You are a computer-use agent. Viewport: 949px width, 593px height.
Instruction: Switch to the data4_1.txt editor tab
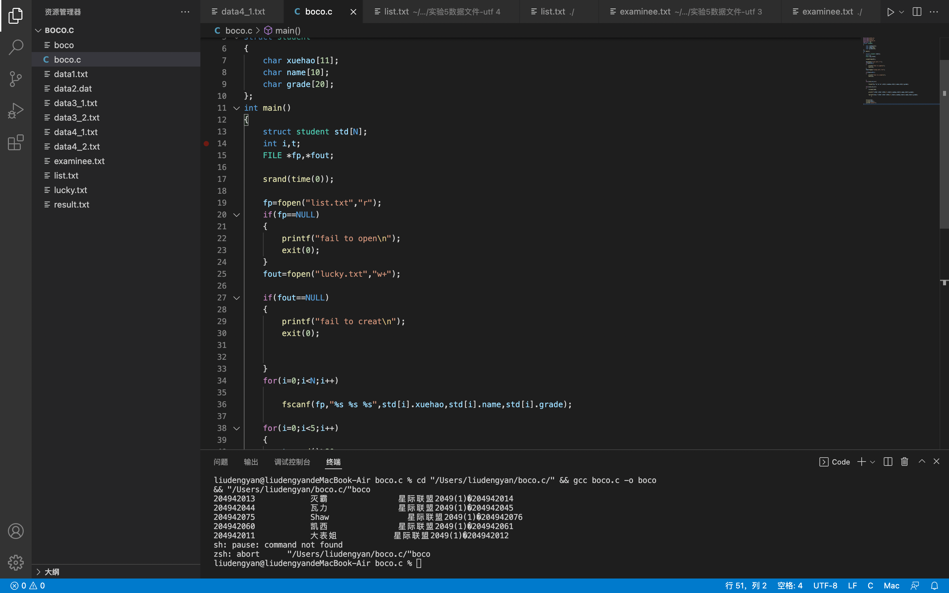pos(243,12)
